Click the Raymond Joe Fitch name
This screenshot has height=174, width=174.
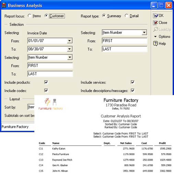pyautogui.click(x=62, y=160)
